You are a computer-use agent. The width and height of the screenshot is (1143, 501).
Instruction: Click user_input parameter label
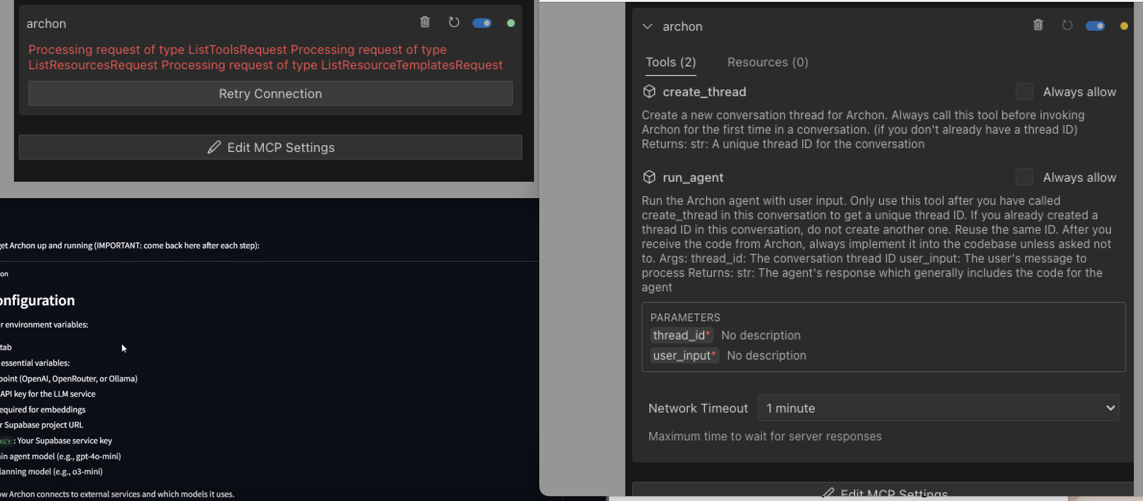coord(684,355)
